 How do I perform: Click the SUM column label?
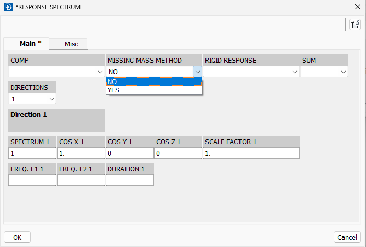click(x=309, y=61)
